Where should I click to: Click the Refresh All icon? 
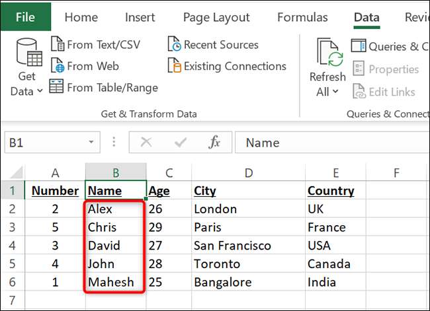(x=329, y=53)
